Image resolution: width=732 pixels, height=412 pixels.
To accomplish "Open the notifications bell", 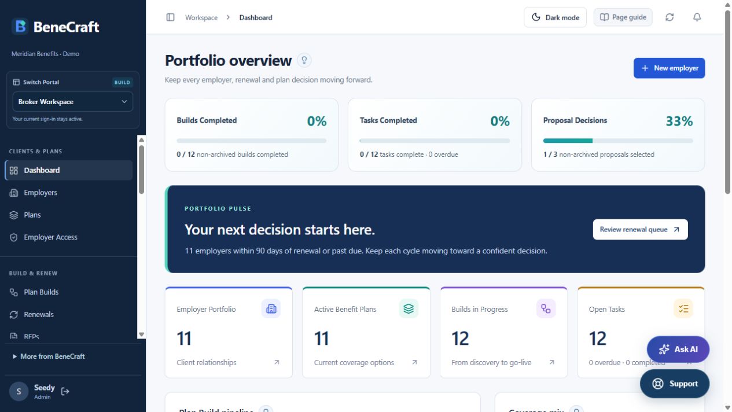I will [x=697, y=17].
